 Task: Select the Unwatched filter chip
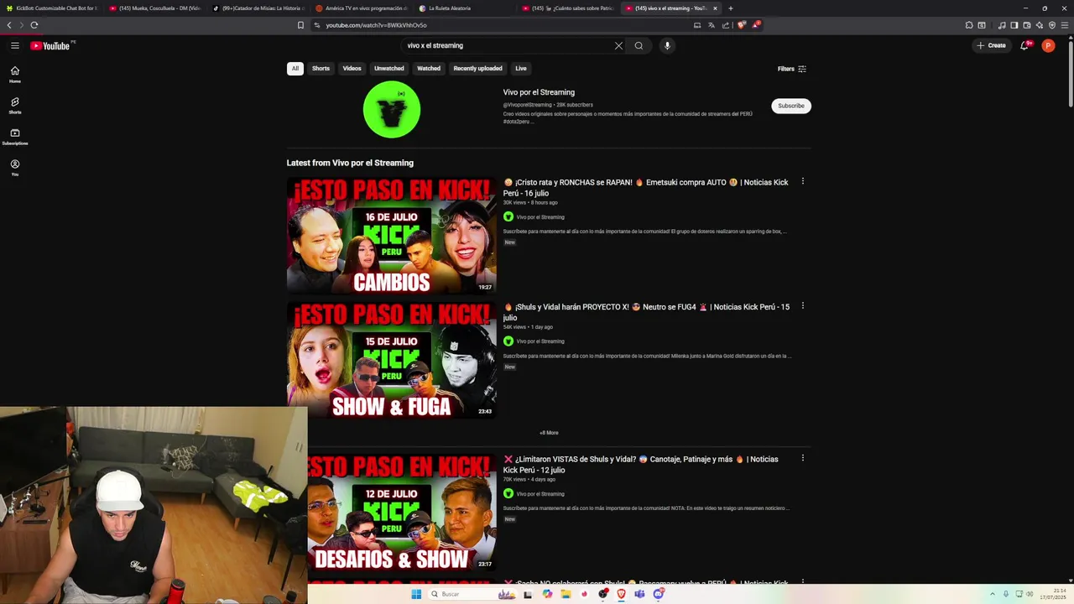[x=389, y=69]
